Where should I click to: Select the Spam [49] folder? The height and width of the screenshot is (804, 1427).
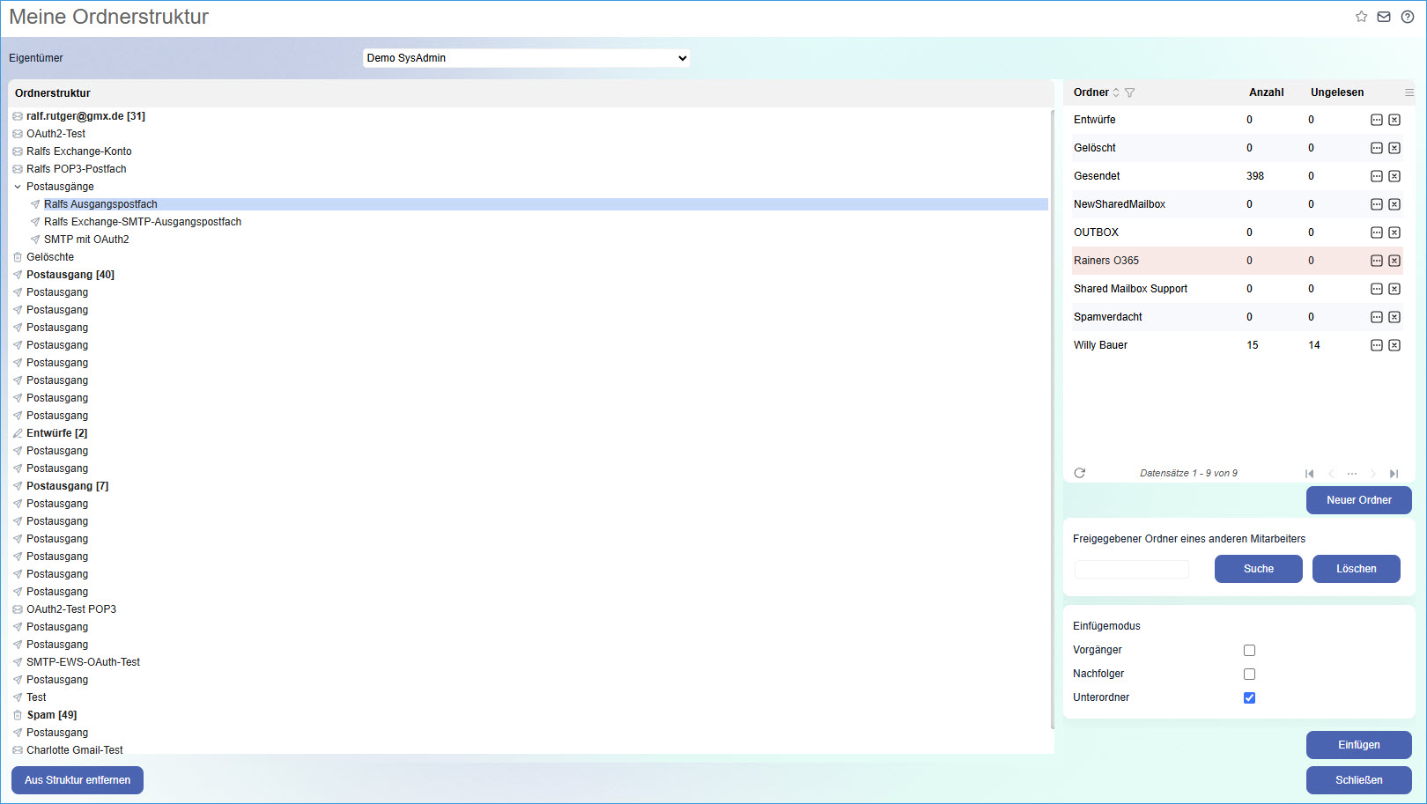51,715
